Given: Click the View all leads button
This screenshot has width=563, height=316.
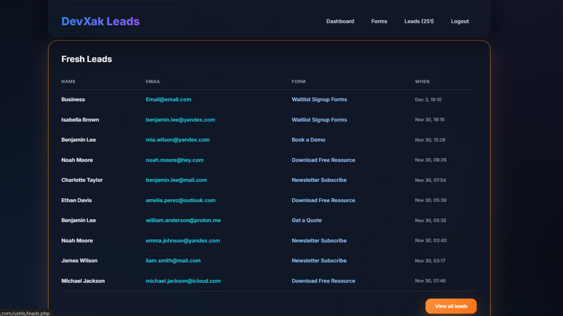Looking at the screenshot, I should pyautogui.click(x=451, y=306).
